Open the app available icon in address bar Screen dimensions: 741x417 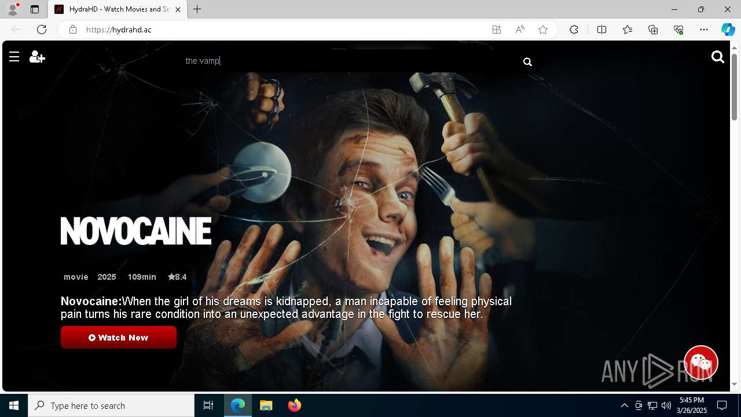(497, 30)
